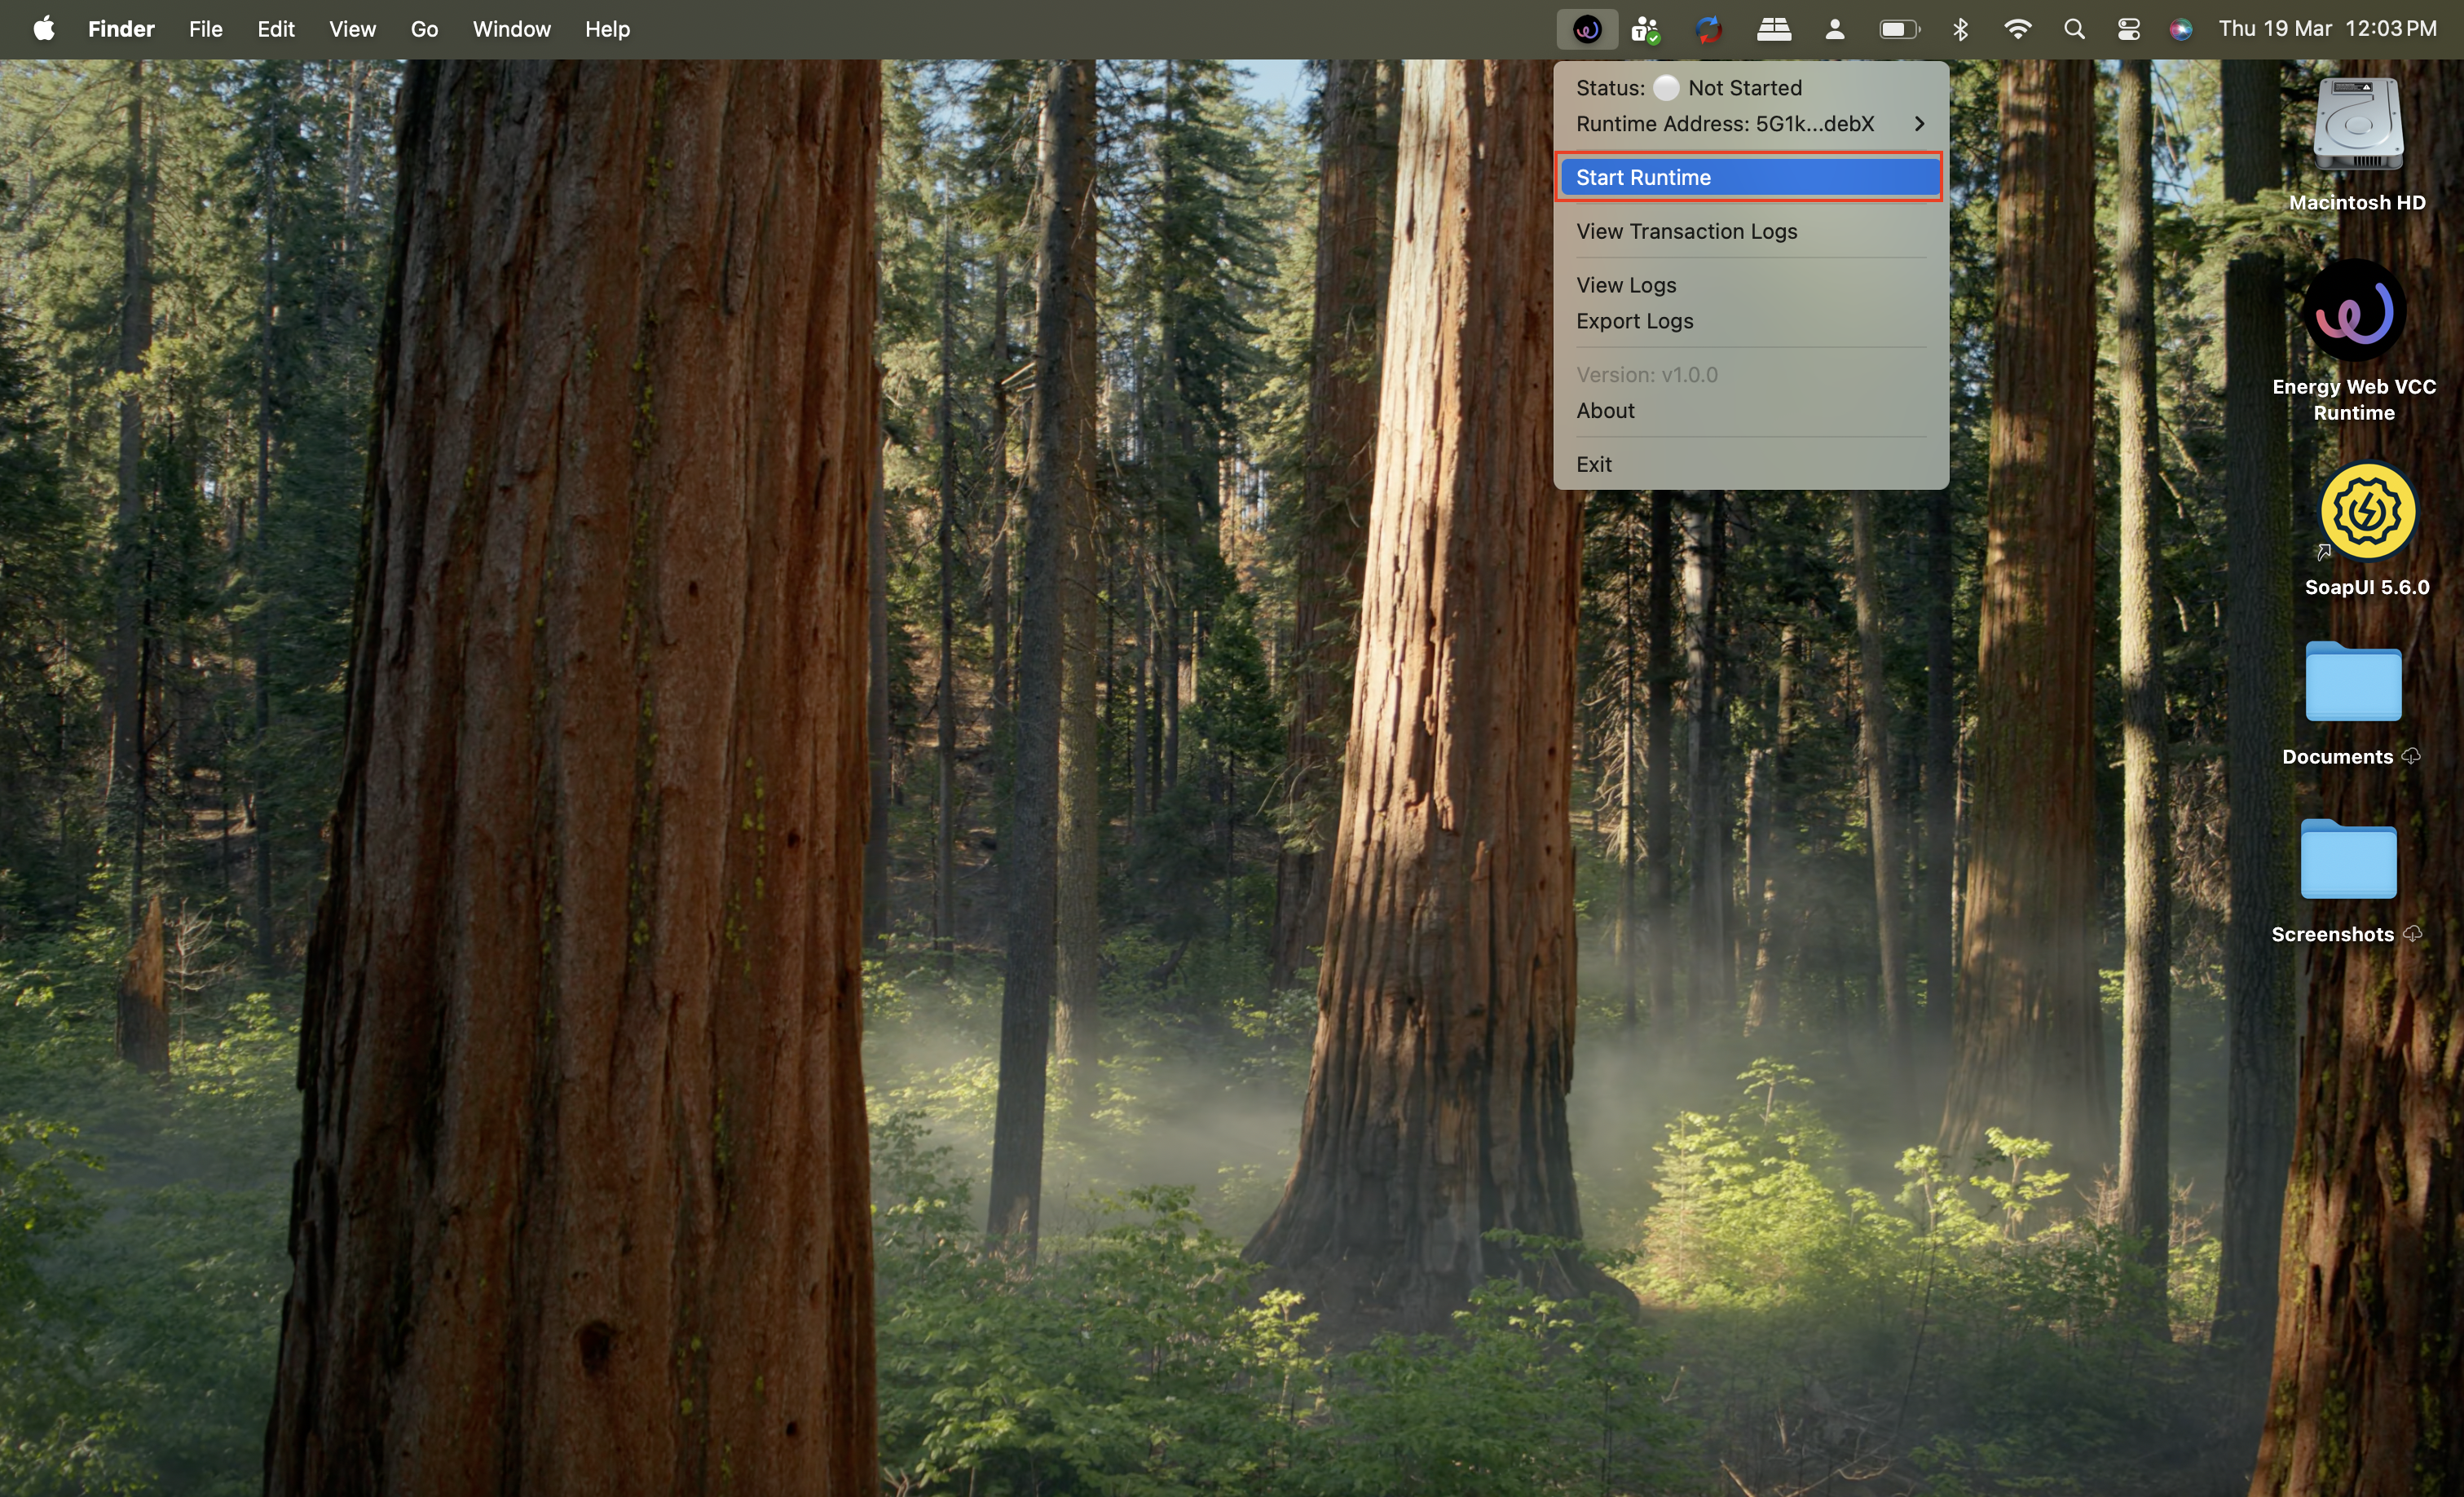Open the Energy Web VCC Runtime desktop app
The width and height of the screenshot is (2464, 1497).
click(x=2353, y=312)
